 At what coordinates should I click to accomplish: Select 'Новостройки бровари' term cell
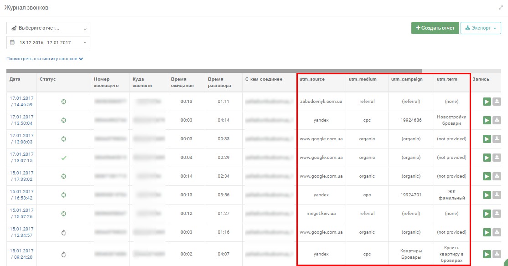click(x=451, y=120)
